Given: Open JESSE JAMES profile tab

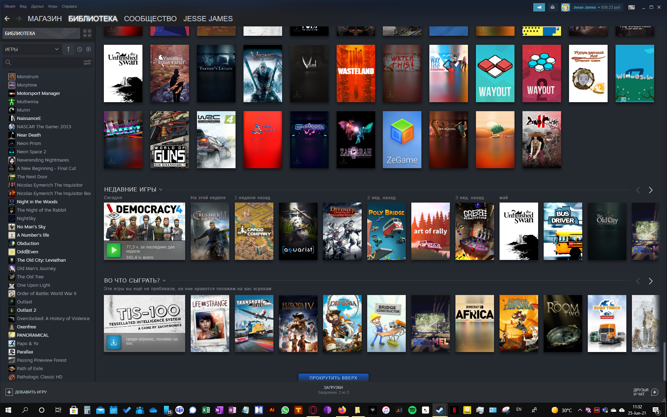Looking at the screenshot, I should (208, 19).
